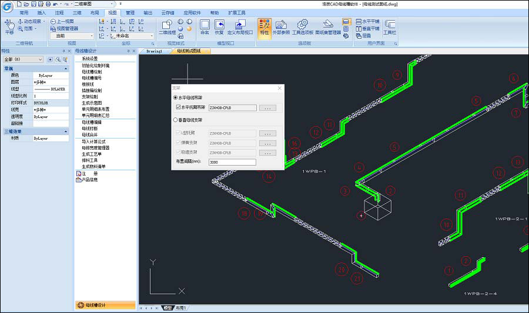Click the Open file icon in quick access bar

tap(26, 4)
